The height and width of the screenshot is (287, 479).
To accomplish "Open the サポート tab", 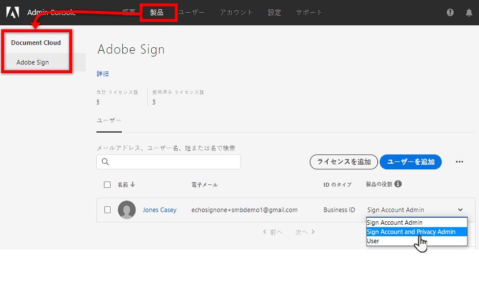I will (x=309, y=13).
